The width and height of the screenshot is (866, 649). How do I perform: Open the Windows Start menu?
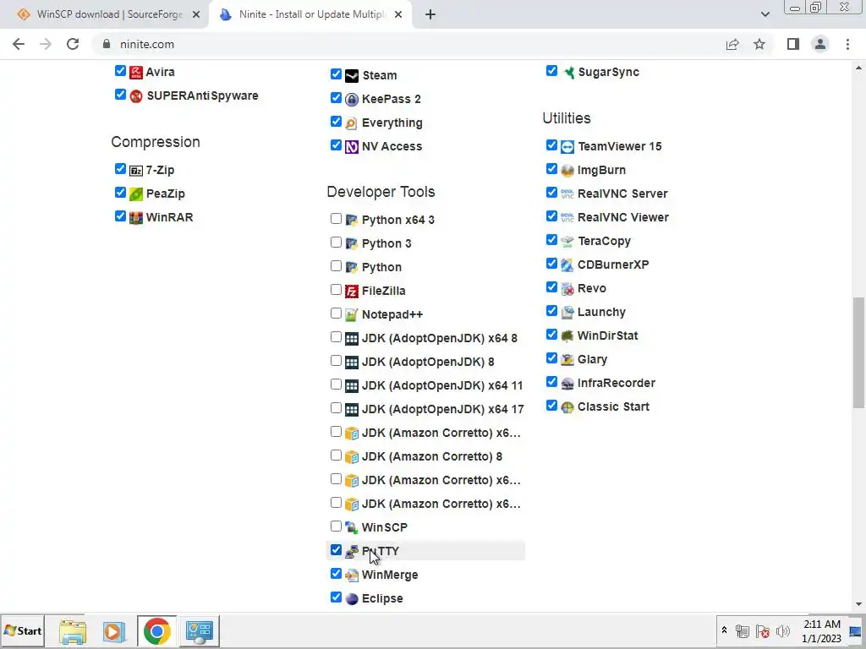coord(23,630)
